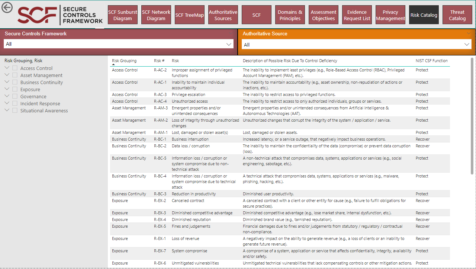Check the Incident Response checkbox
476x269 pixels.
tap(14, 103)
